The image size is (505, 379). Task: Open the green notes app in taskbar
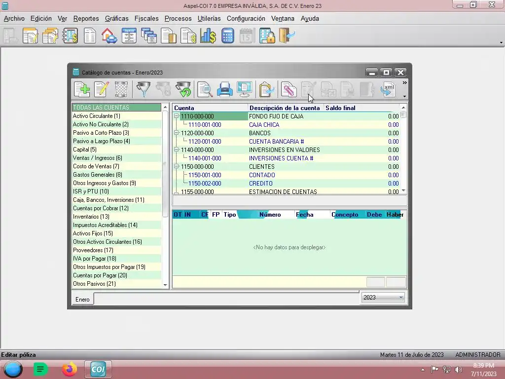click(40, 369)
